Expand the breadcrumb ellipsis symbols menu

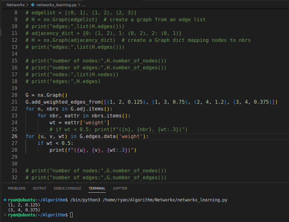point(84,5)
